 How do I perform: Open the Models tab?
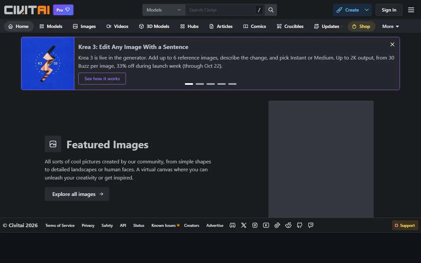[51, 26]
